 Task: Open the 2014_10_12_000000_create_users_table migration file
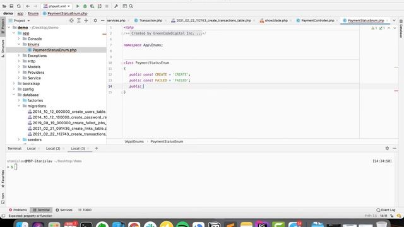[x=67, y=112]
